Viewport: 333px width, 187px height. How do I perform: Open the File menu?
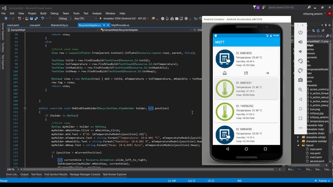(x=3, y=13)
